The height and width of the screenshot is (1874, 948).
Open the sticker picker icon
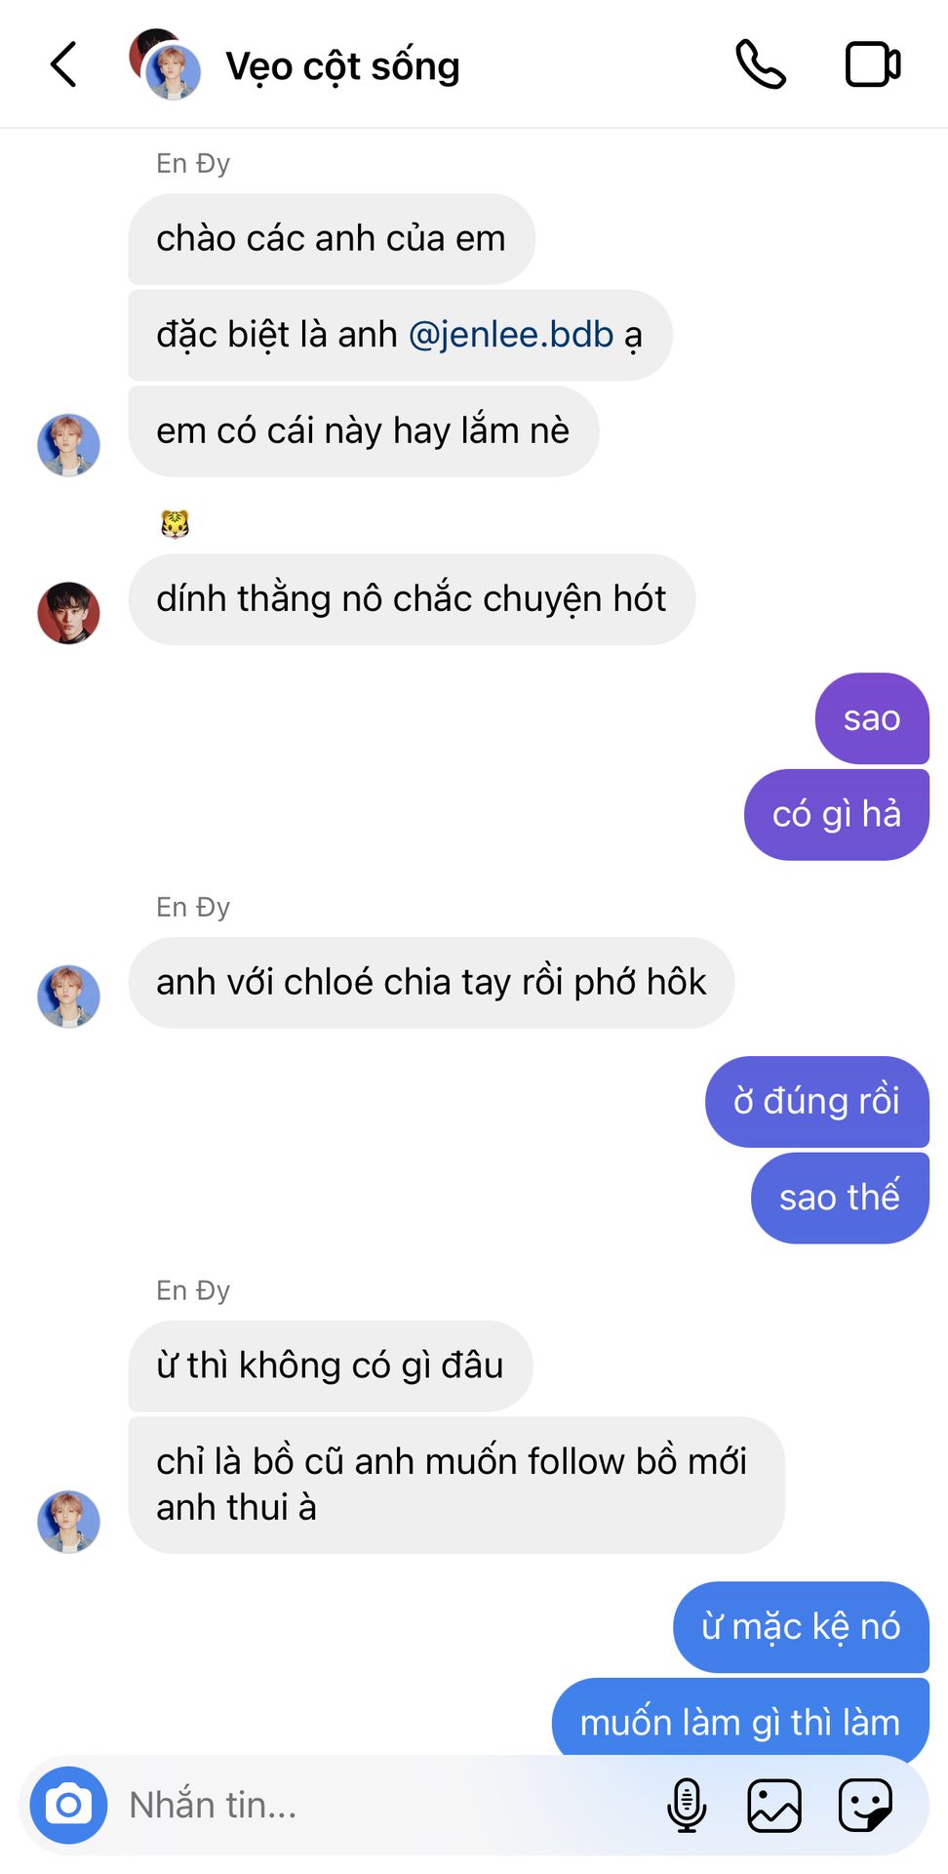coord(865,1805)
